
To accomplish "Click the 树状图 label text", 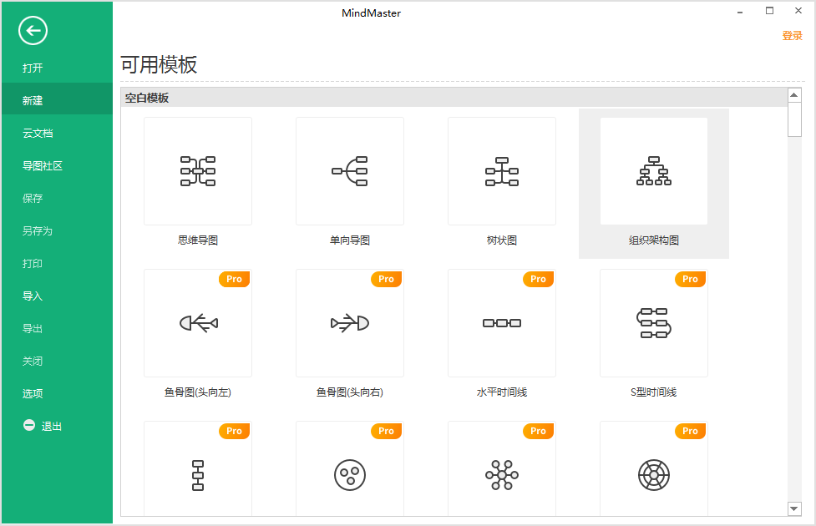I will click(502, 240).
